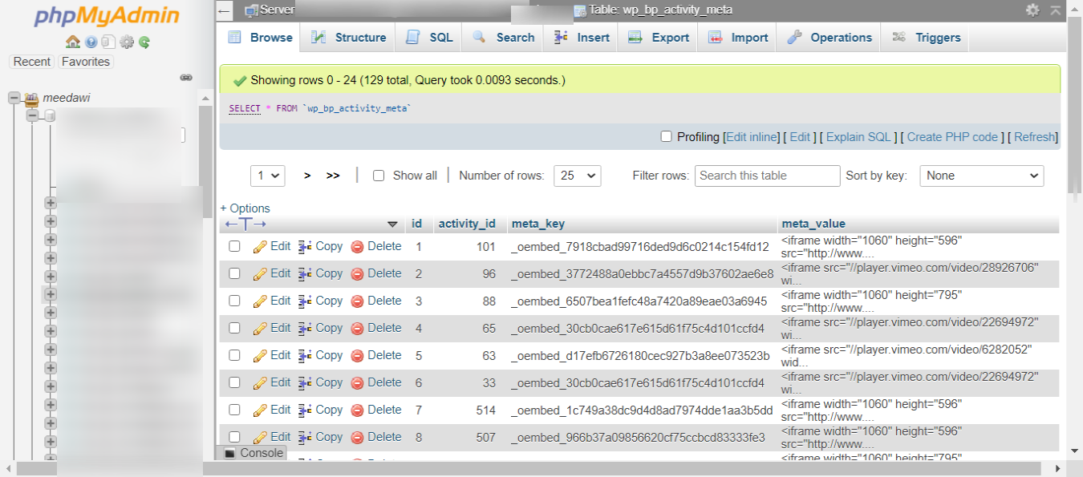
Task: Open phpMyAdmin documentation help icon
Action: [x=91, y=42]
